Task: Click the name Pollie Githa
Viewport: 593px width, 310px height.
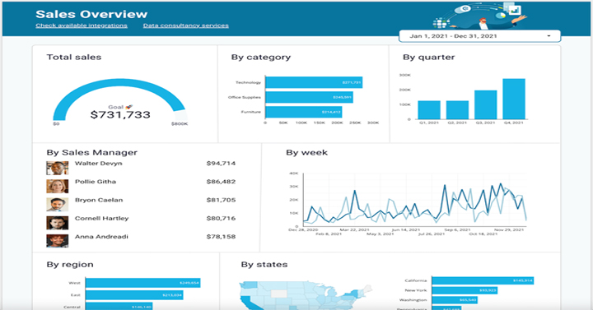Action: pyautogui.click(x=96, y=182)
